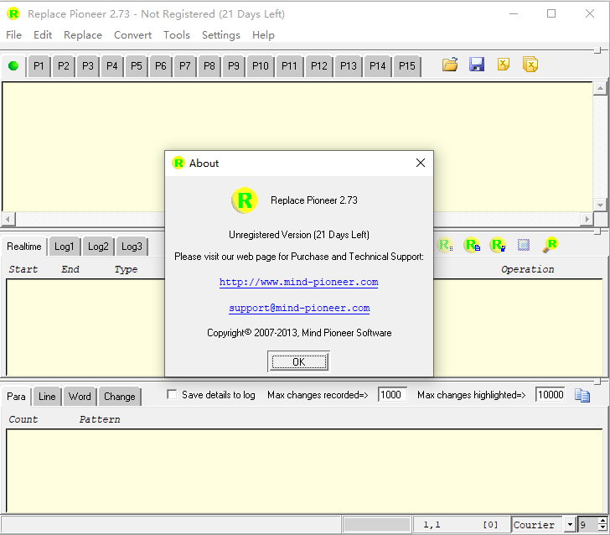Click the Operation column header

528,269
